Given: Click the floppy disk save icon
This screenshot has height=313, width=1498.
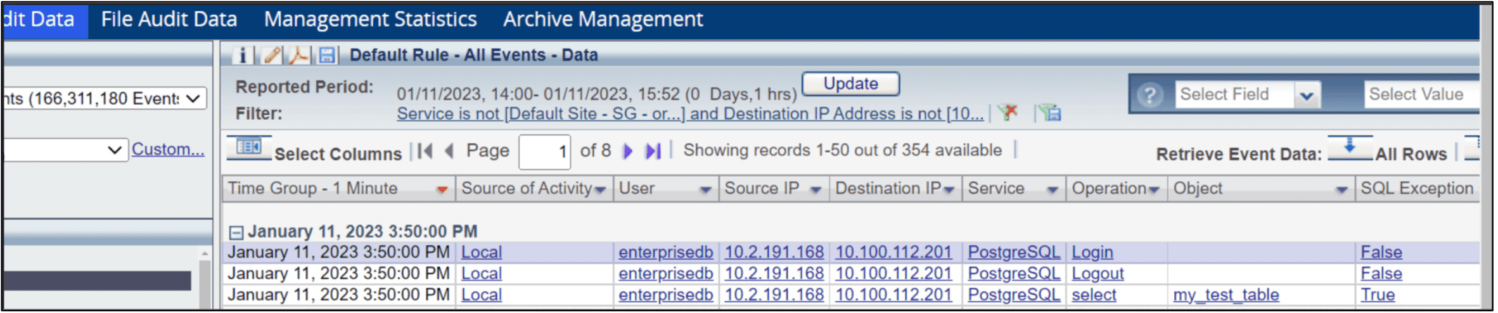Looking at the screenshot, I should pyautogui.click(x=326, y=56).
